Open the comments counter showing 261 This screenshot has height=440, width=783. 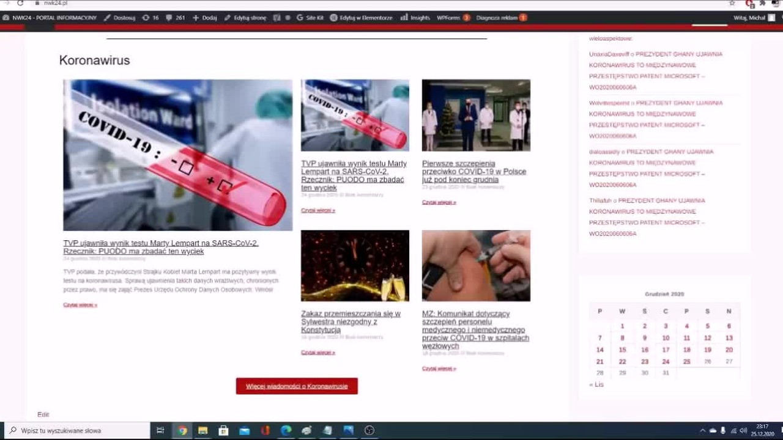tap(175, 18)
